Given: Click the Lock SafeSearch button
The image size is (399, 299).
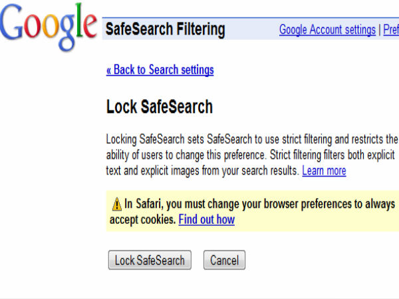Looking at the screenshot, I should [x=150, y=260].
